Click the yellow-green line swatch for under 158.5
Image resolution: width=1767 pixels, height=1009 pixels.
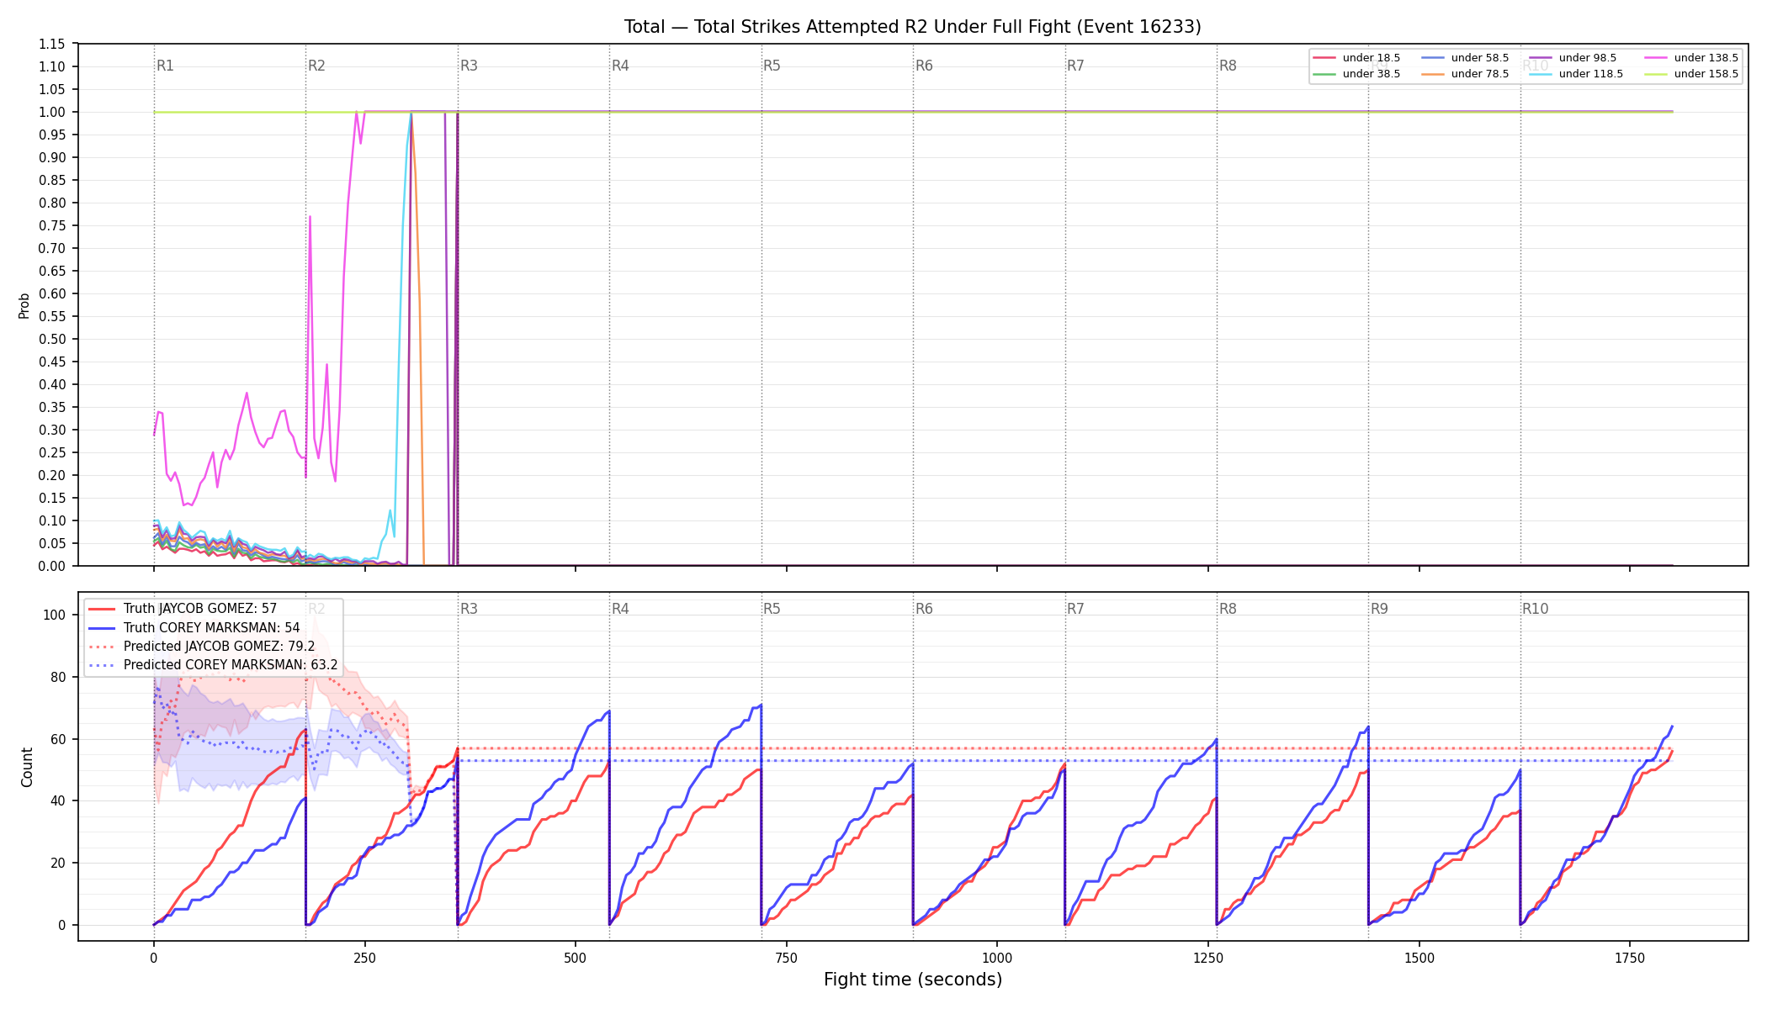point(1656,74)
